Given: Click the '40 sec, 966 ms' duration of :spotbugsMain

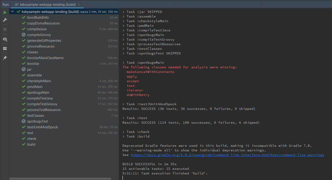Looking at the screenshot, I should click(x=108, y=92).
